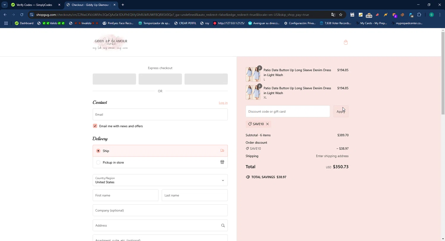Click the Apply discount button
Image resolution: width=445 pixels, height=241 pixels.
click(341, 111)
